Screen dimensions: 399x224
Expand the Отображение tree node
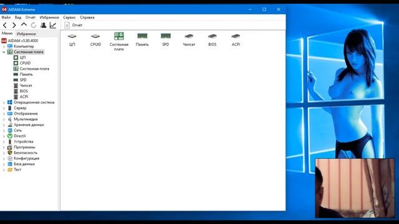tap(4, 114)
